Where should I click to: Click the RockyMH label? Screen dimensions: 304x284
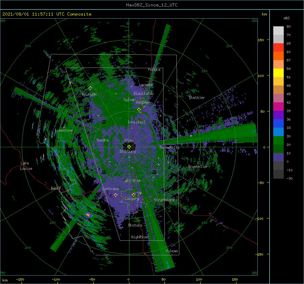pyautogui.click(x=89, y=95)
